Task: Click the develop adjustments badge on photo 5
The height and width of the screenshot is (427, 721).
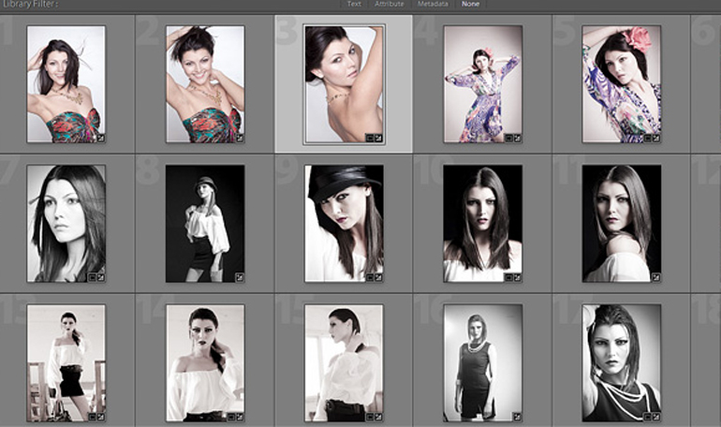Action: [x=655, y=138]
